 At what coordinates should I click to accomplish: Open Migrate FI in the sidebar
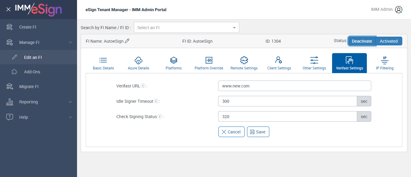[29, 87]
